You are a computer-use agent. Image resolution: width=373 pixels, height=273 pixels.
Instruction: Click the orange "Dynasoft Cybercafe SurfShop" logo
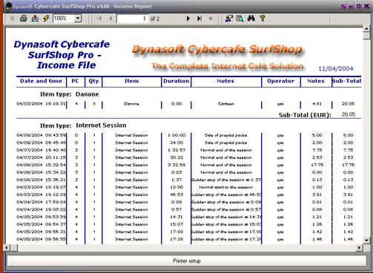coord(217,50)
